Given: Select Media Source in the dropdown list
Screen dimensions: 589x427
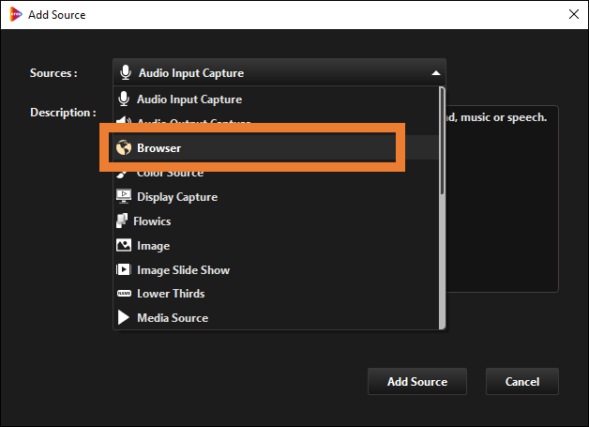Looking at the screenshot, I should (276, 317).
